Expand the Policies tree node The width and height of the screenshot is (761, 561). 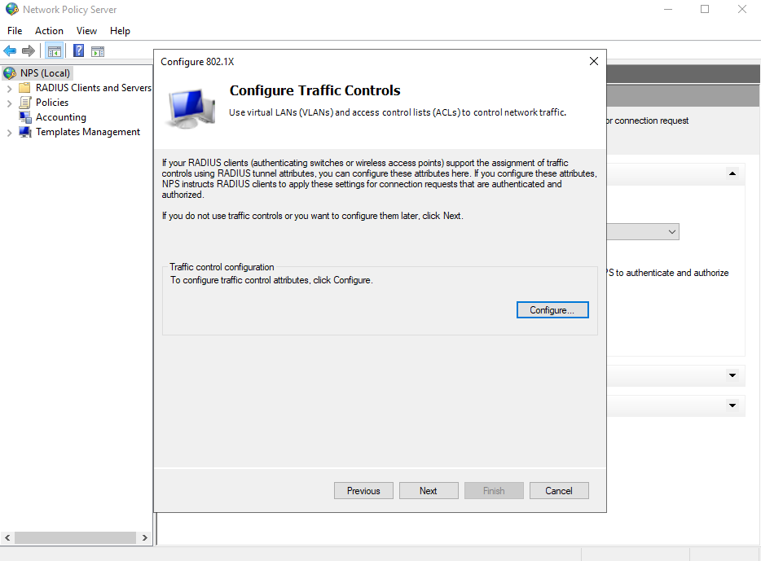point(9,103)
